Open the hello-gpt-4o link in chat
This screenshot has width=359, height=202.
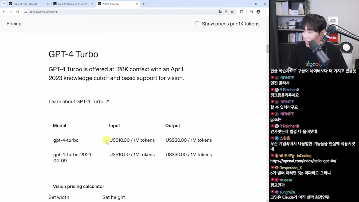[303, 161]
